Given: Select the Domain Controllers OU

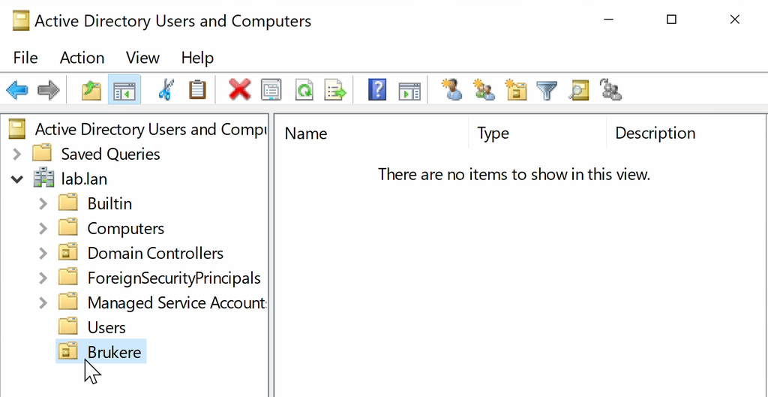Looking at the screenshot, I should pos(155,254).
